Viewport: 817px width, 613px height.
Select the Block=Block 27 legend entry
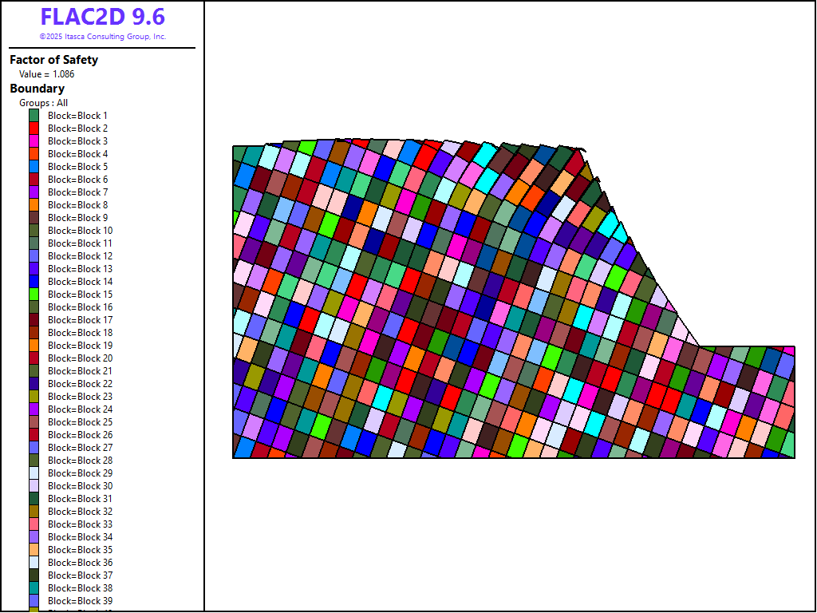80,448
